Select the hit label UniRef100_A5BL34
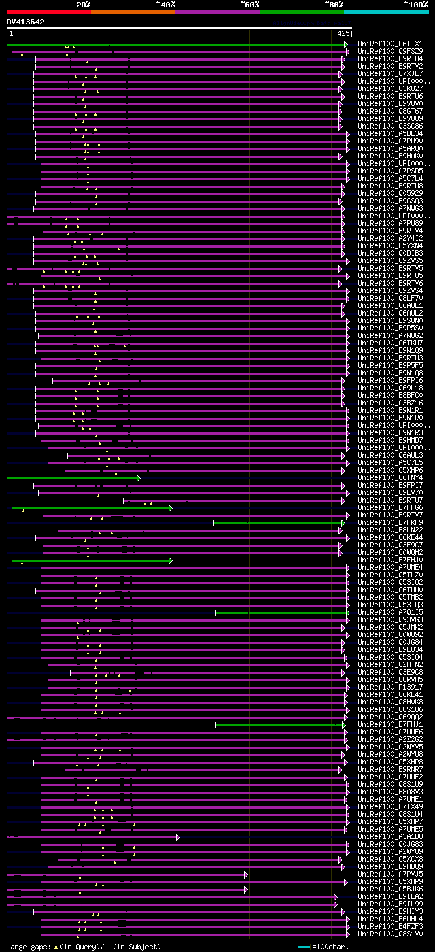 point(389,133)
